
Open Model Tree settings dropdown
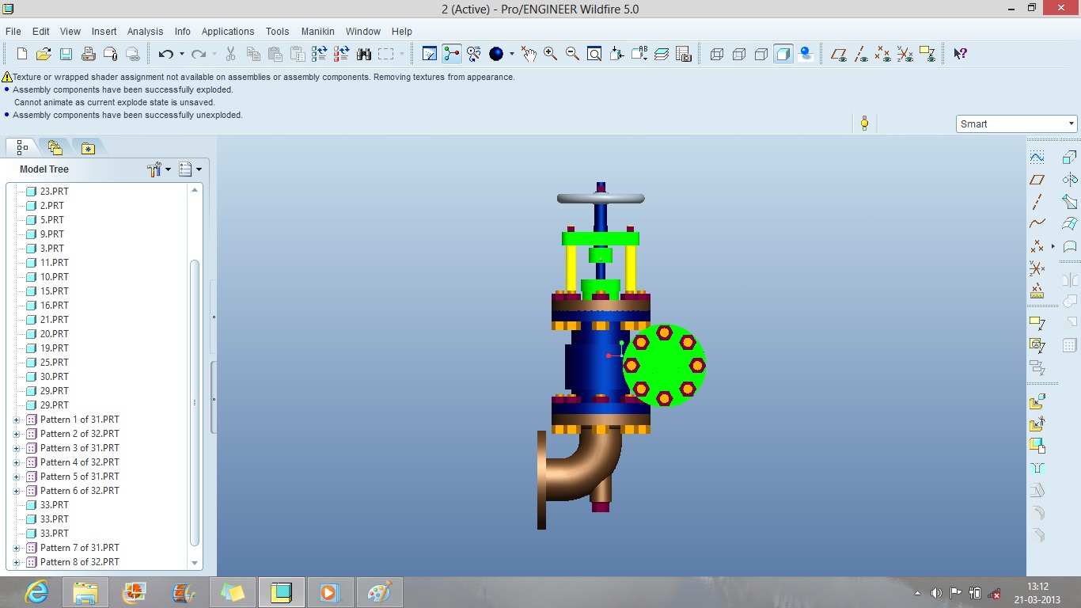point(159,169)
